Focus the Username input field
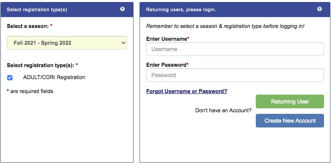 235,49
